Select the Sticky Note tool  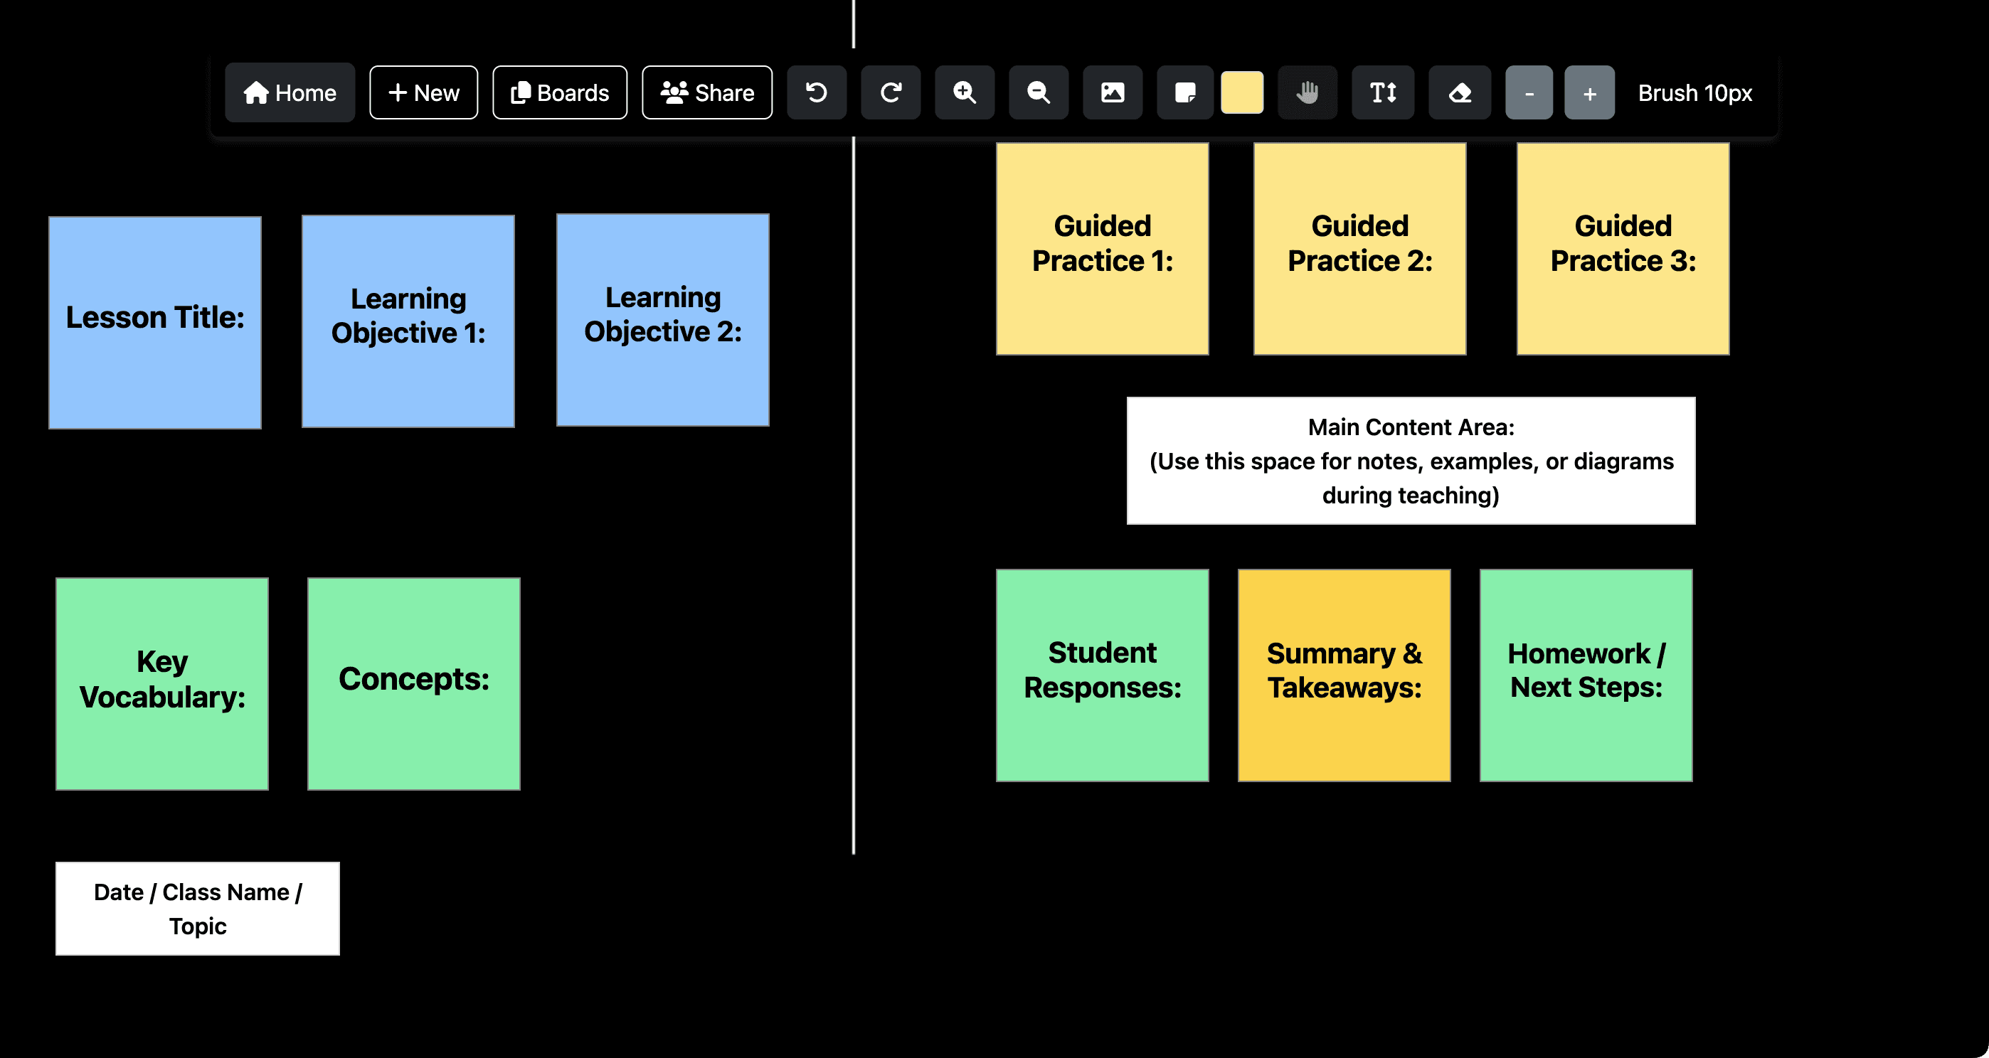pyautogui.click(x=1185, y=92)
